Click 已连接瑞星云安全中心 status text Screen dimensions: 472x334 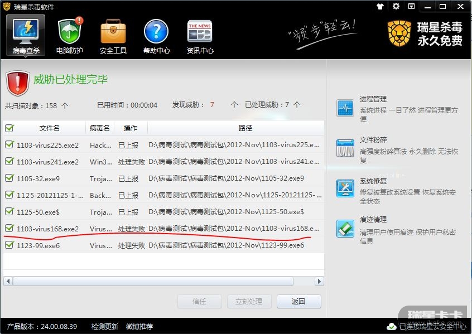pyautogui.click(x=432, y=327)
